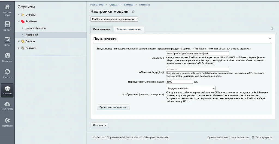The image size is (279, 144).
Task: Collapse the Profitbase tree node
Action: click(x=19, y=21)
